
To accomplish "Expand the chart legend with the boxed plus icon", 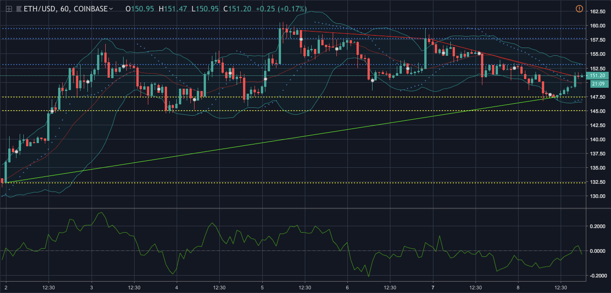I will click(9, 9).
